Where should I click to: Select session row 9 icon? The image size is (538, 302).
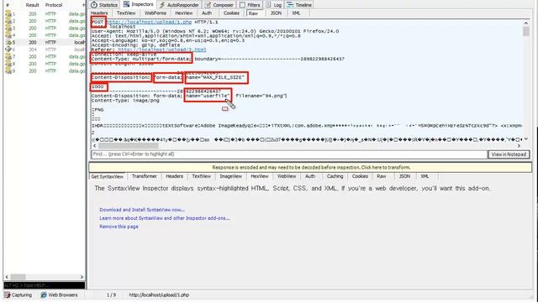point(8,70)
